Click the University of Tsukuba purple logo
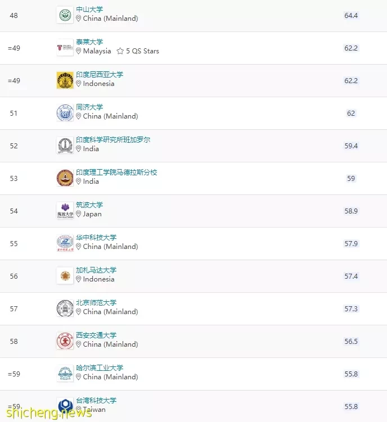387x422 pixels. 65,211
